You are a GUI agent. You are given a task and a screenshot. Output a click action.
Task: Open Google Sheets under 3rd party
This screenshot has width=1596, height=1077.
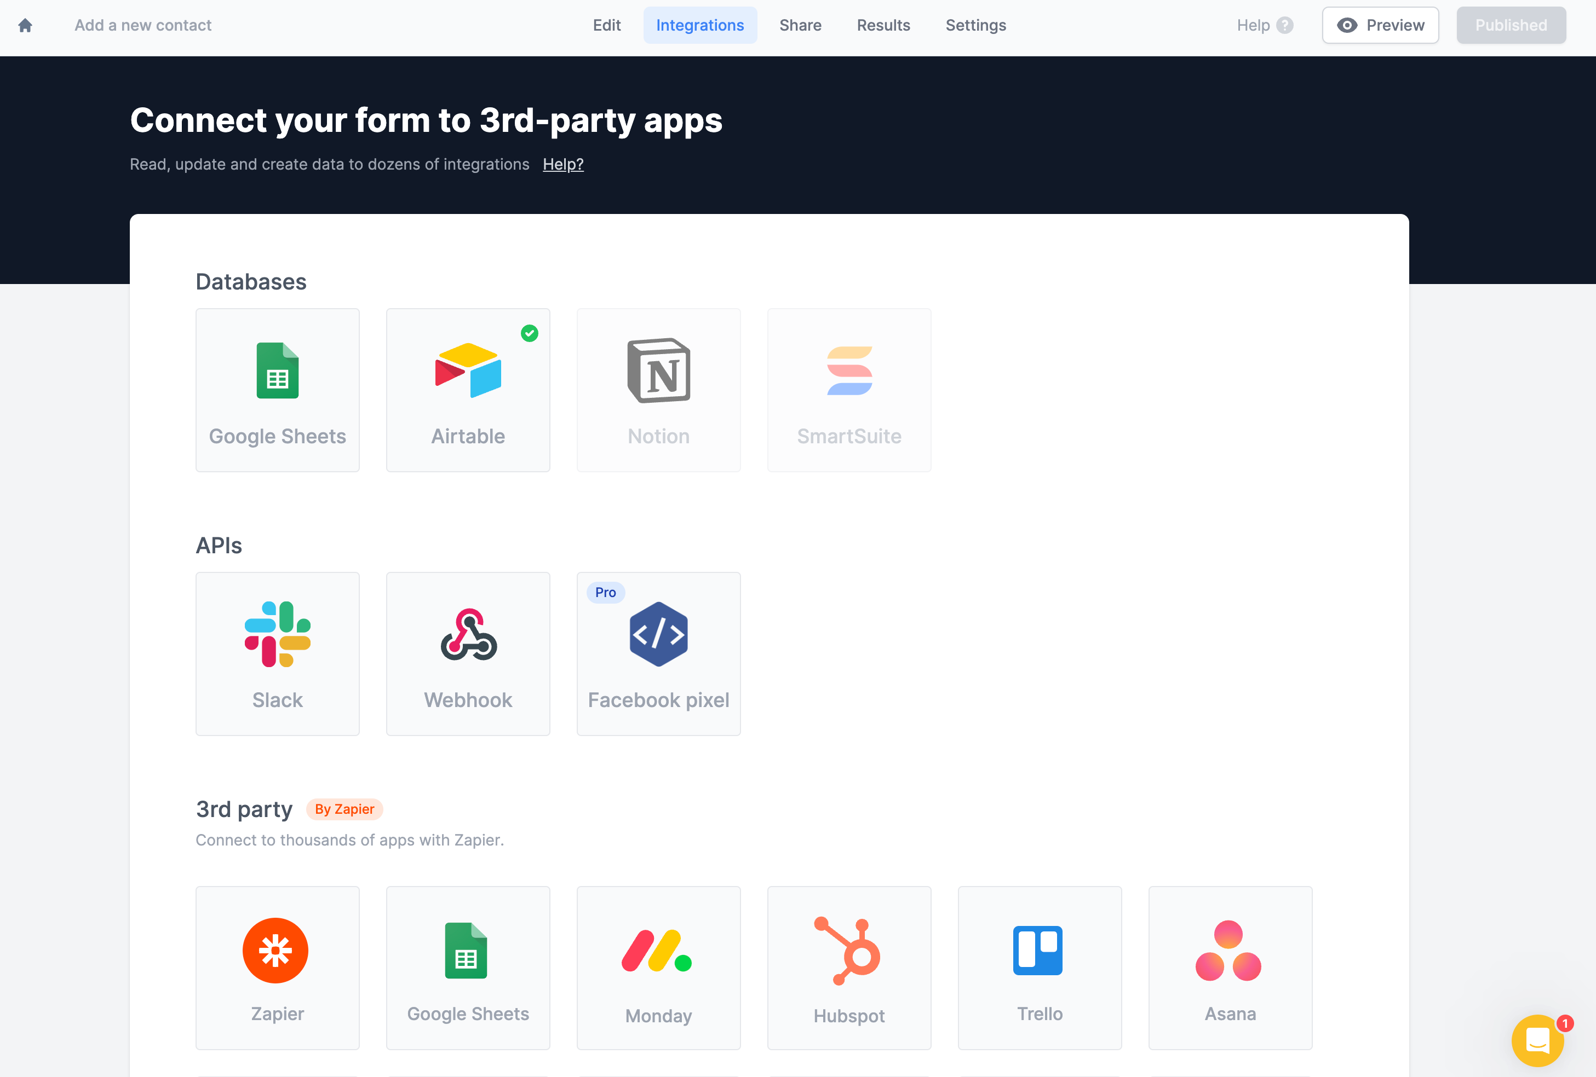click(468, 968)
